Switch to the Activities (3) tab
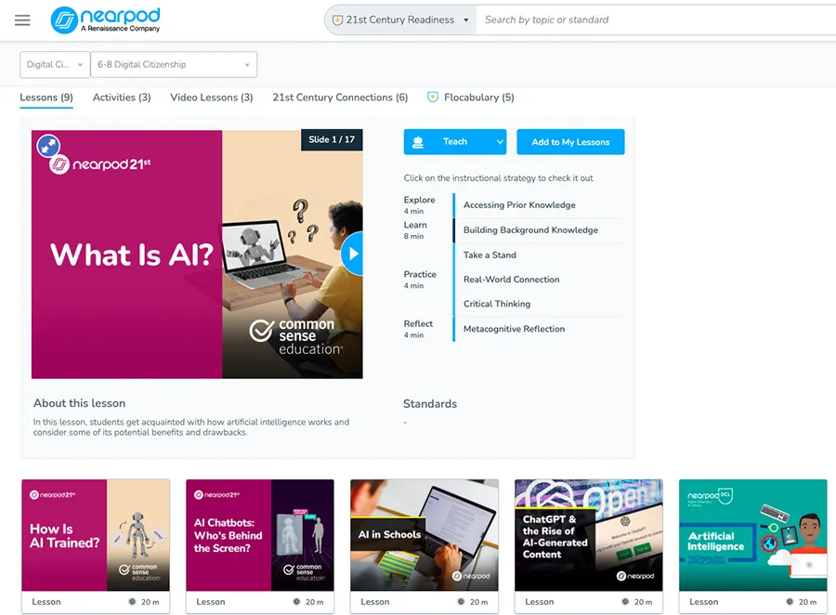This screenshot has width=836, height=615. 122,98
